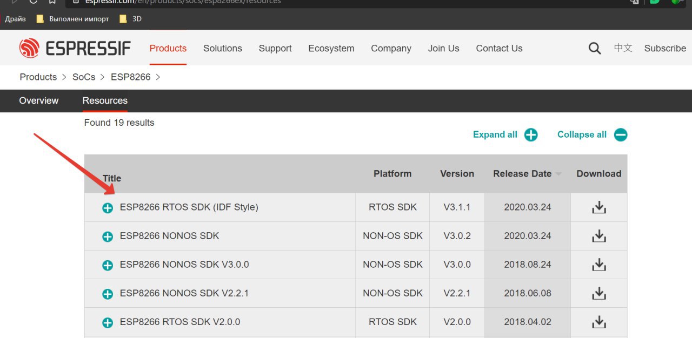Viewport: 692px width, 338px height.
Task: Click version cell V2.0.0
Action: coord(457,322)
